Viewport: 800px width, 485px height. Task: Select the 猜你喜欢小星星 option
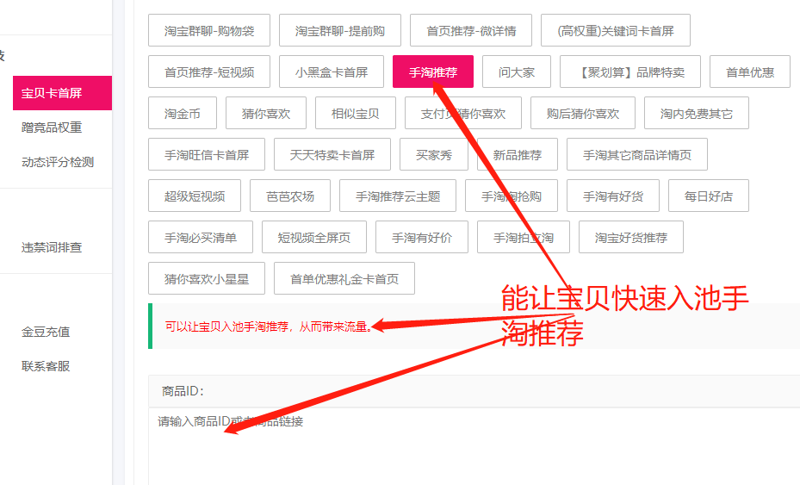pos(207,279)
